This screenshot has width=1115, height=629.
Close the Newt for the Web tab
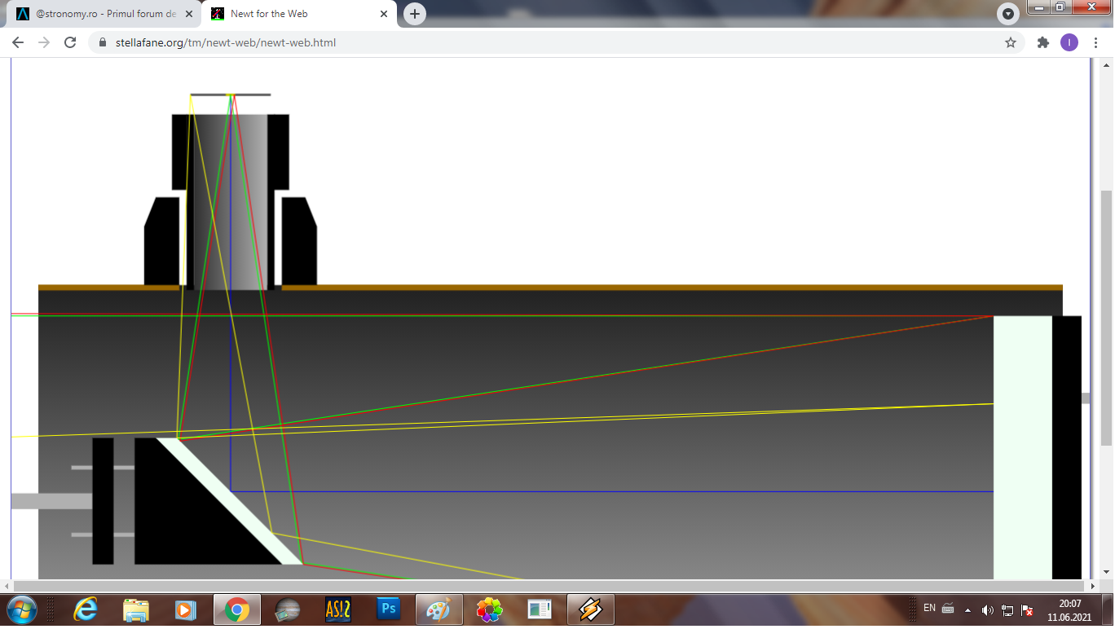tap(384, 14)
